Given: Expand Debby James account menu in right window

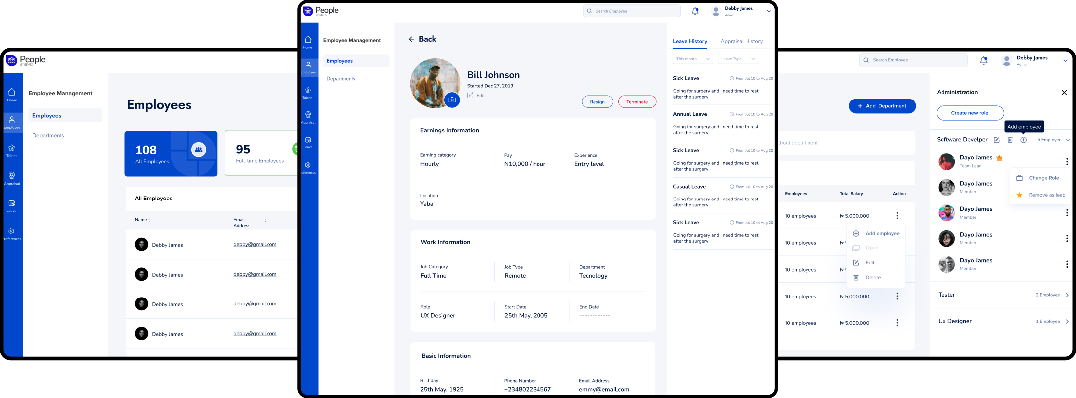Looking at the screenshot, I should pos(1065,61).
